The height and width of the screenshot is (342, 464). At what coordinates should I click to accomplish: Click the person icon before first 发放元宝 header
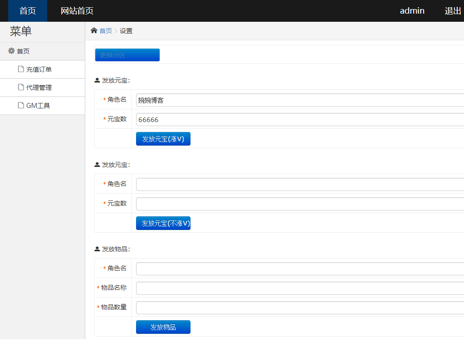(97, 79)
